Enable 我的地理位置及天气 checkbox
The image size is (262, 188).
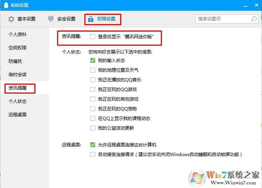(x=93, y=70)
